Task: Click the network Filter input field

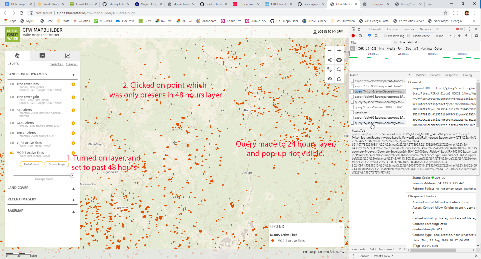Action: tap(370, 42)
